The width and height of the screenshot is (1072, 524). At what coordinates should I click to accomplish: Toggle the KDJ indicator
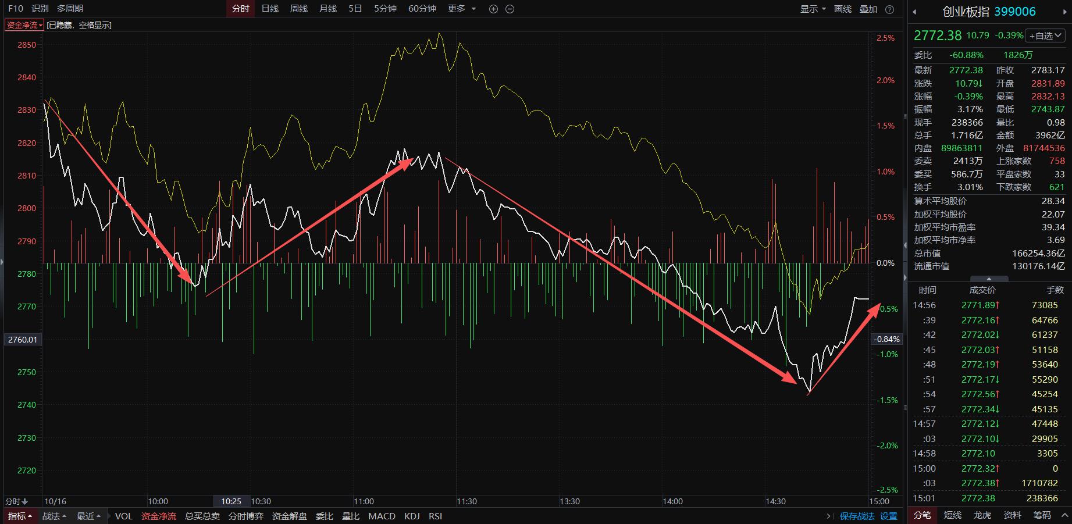pyautogui.click(x=412, y=516)
